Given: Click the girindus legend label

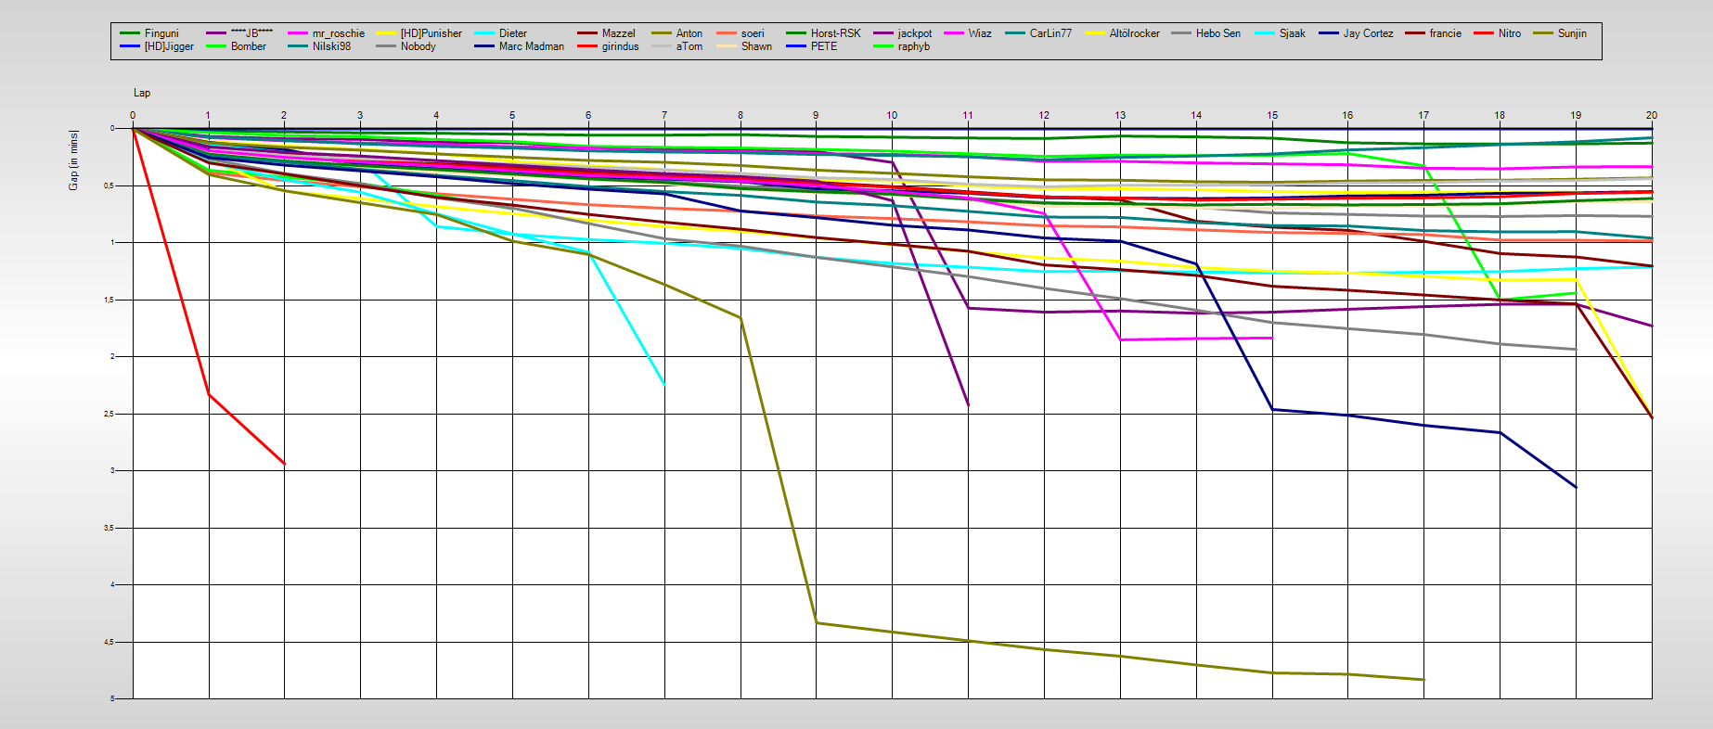Looking at the screenshot, I should click(x=620, y=46).
